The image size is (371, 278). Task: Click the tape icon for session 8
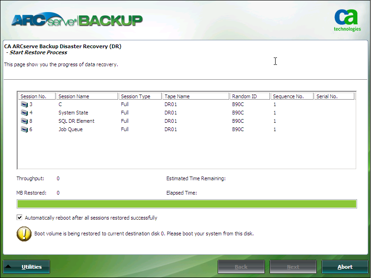(x=24, y=121)
